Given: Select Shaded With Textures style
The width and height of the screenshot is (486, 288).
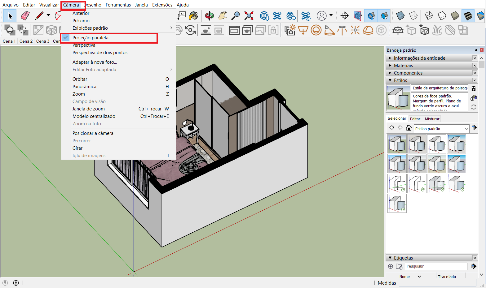Looking at the screenshot, I should 468,15.
